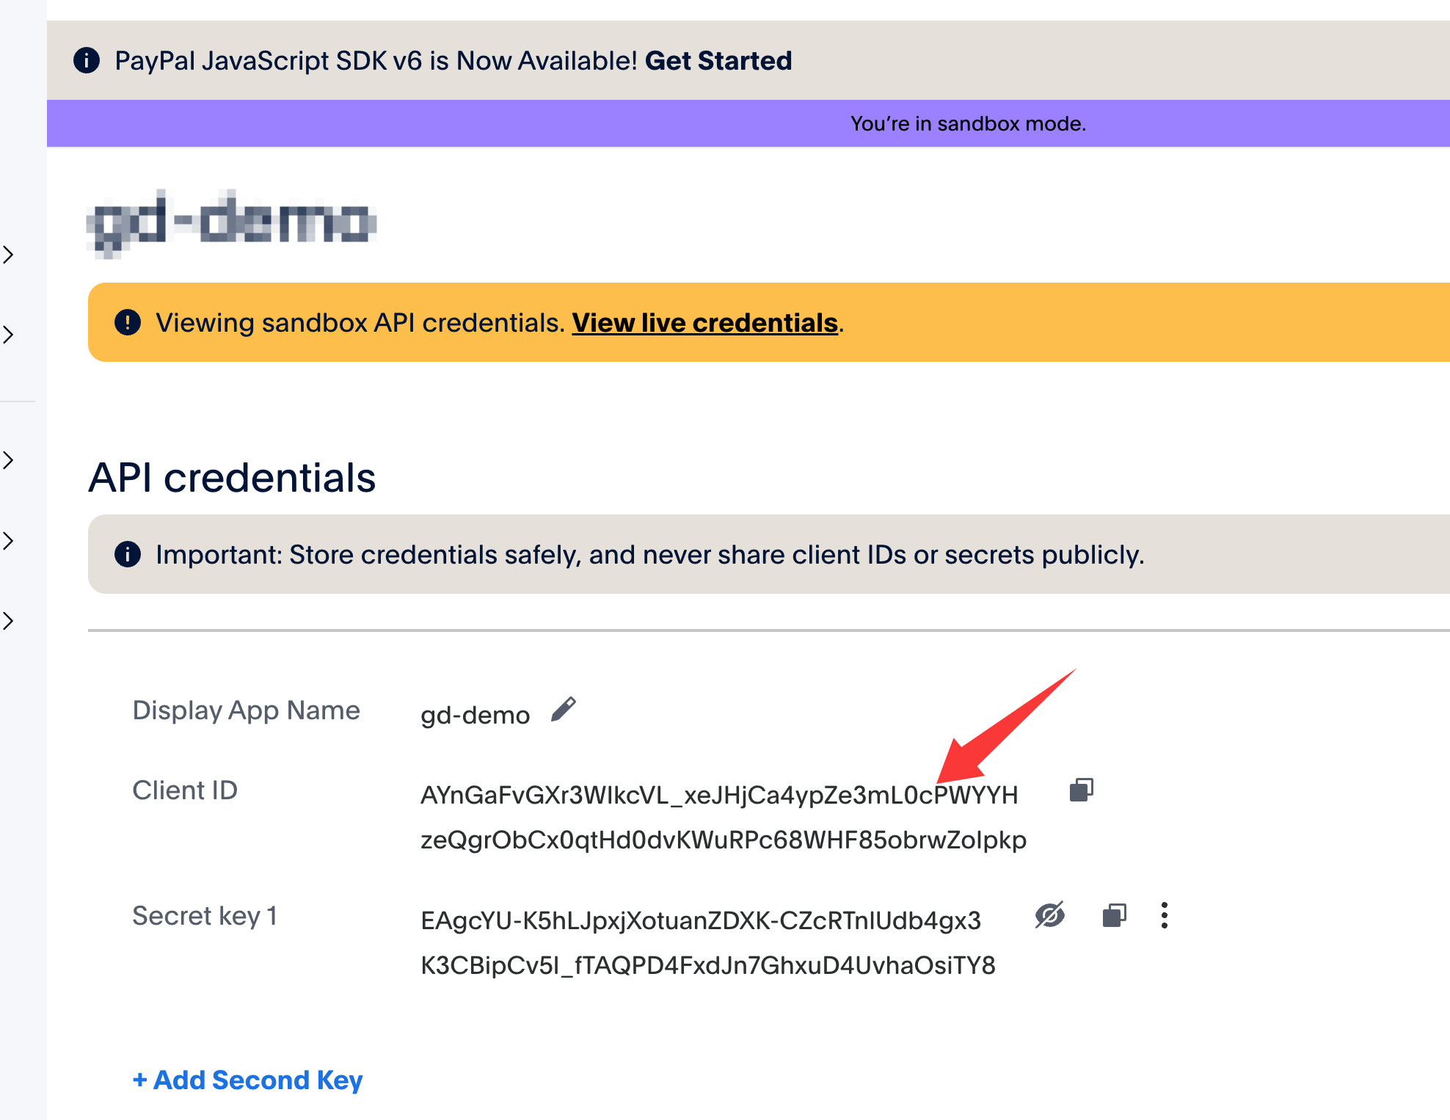Image resolution: width=1450 pixels, height=1120 pixels.
Task: Edit the Display App Name with pencil icon
Action: pyautogui.click(x=564, y=710)
